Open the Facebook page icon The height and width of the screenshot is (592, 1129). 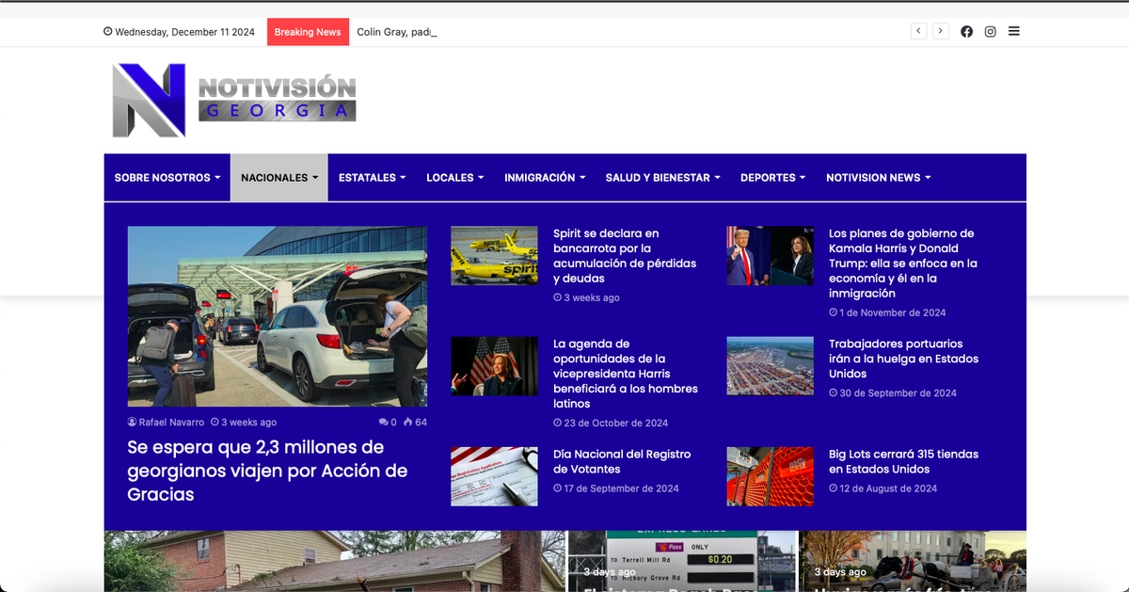tap(966, 32)
